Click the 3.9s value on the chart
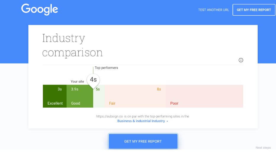 point(75,89)
